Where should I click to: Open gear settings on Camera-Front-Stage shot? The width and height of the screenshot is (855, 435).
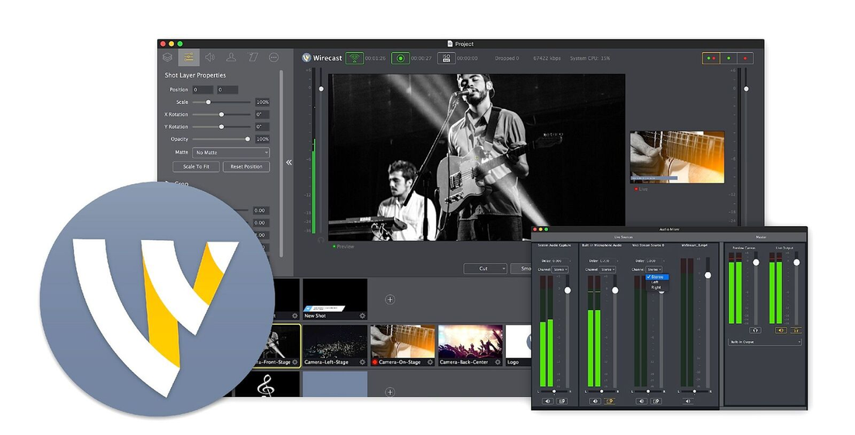pos(295,362)
